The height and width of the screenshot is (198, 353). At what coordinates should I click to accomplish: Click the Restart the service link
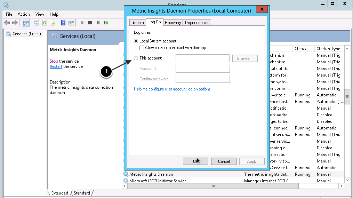tap(56, 66)
